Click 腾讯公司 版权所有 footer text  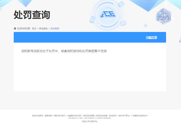[90, 121]
